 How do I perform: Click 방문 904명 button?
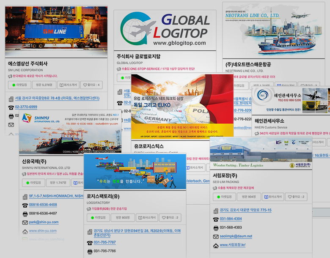click(x=249, y=197)
